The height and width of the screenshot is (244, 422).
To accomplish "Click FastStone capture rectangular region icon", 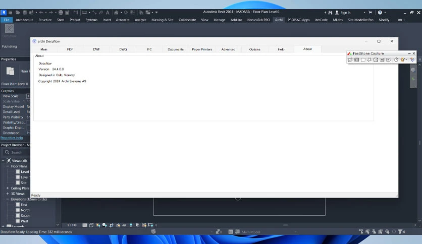I will click(x=363, y=59).
